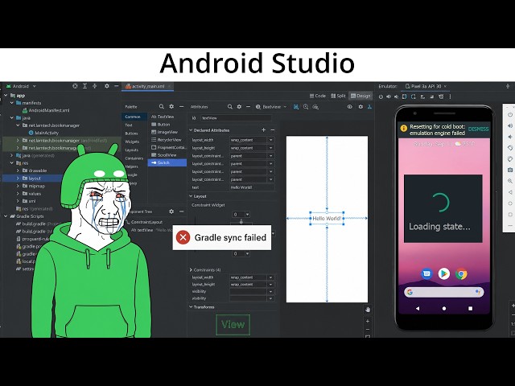Tap phone recents navigation square
Screen dimensions: 515x386
[470, 309]
